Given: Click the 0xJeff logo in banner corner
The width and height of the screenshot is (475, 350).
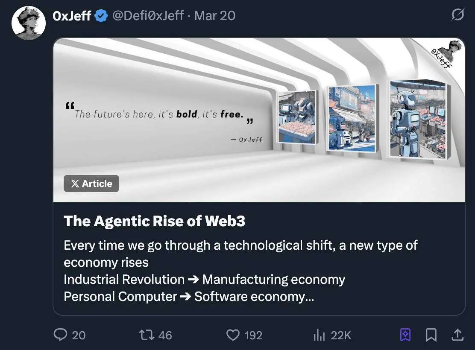Looking at the screenshot, I should click(447, 54).
